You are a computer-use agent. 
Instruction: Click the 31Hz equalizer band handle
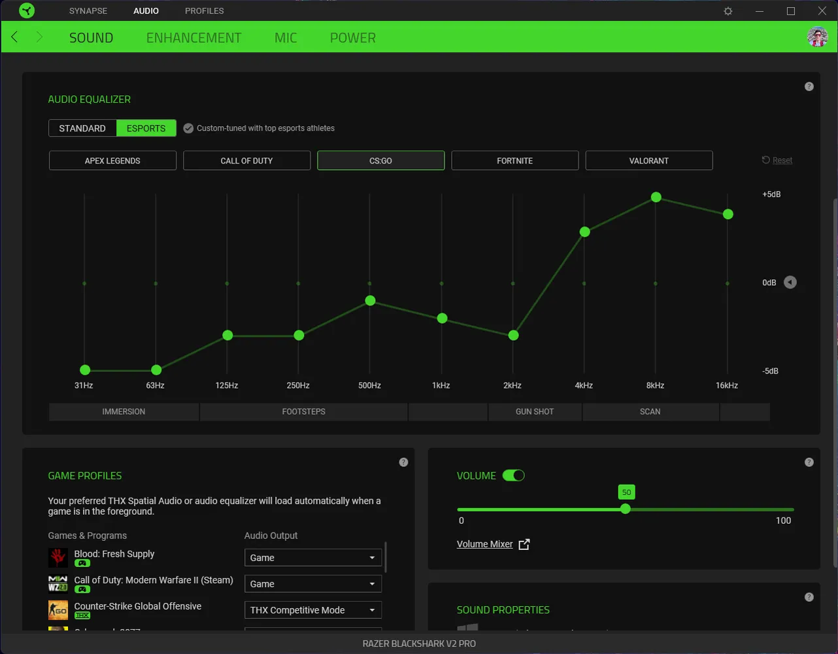pos(85,370)
